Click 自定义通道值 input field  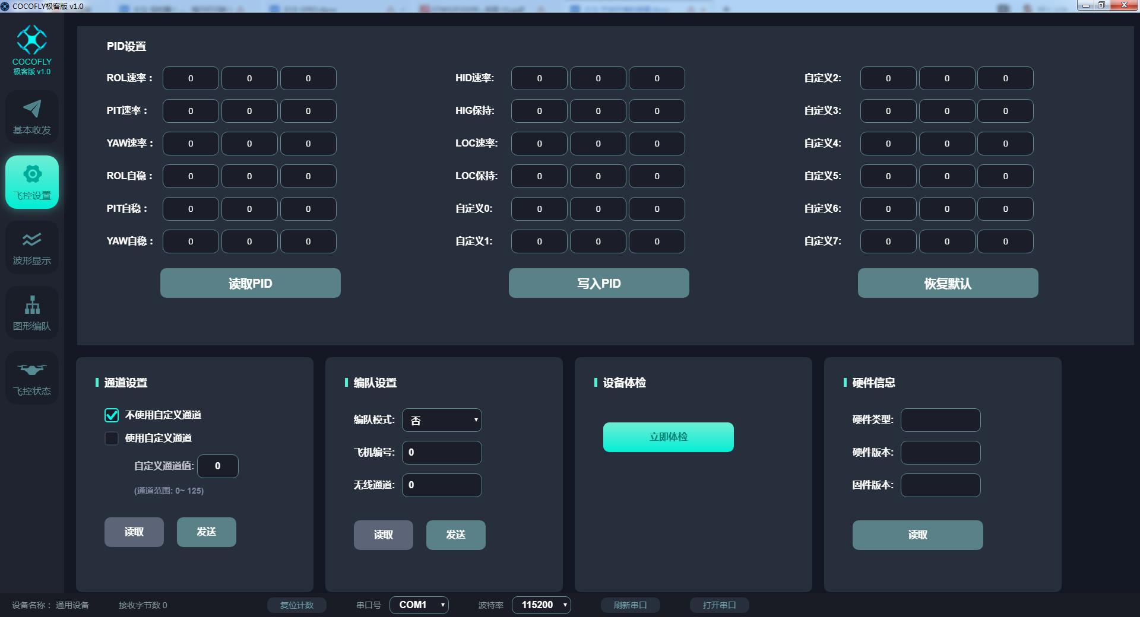[x=218, y=466]
